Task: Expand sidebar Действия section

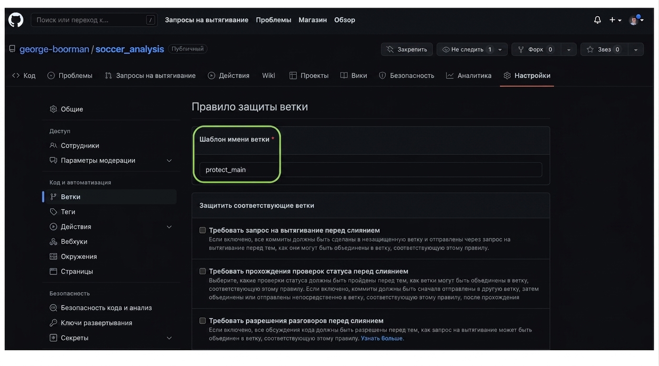Action: (x=169, y=227)
